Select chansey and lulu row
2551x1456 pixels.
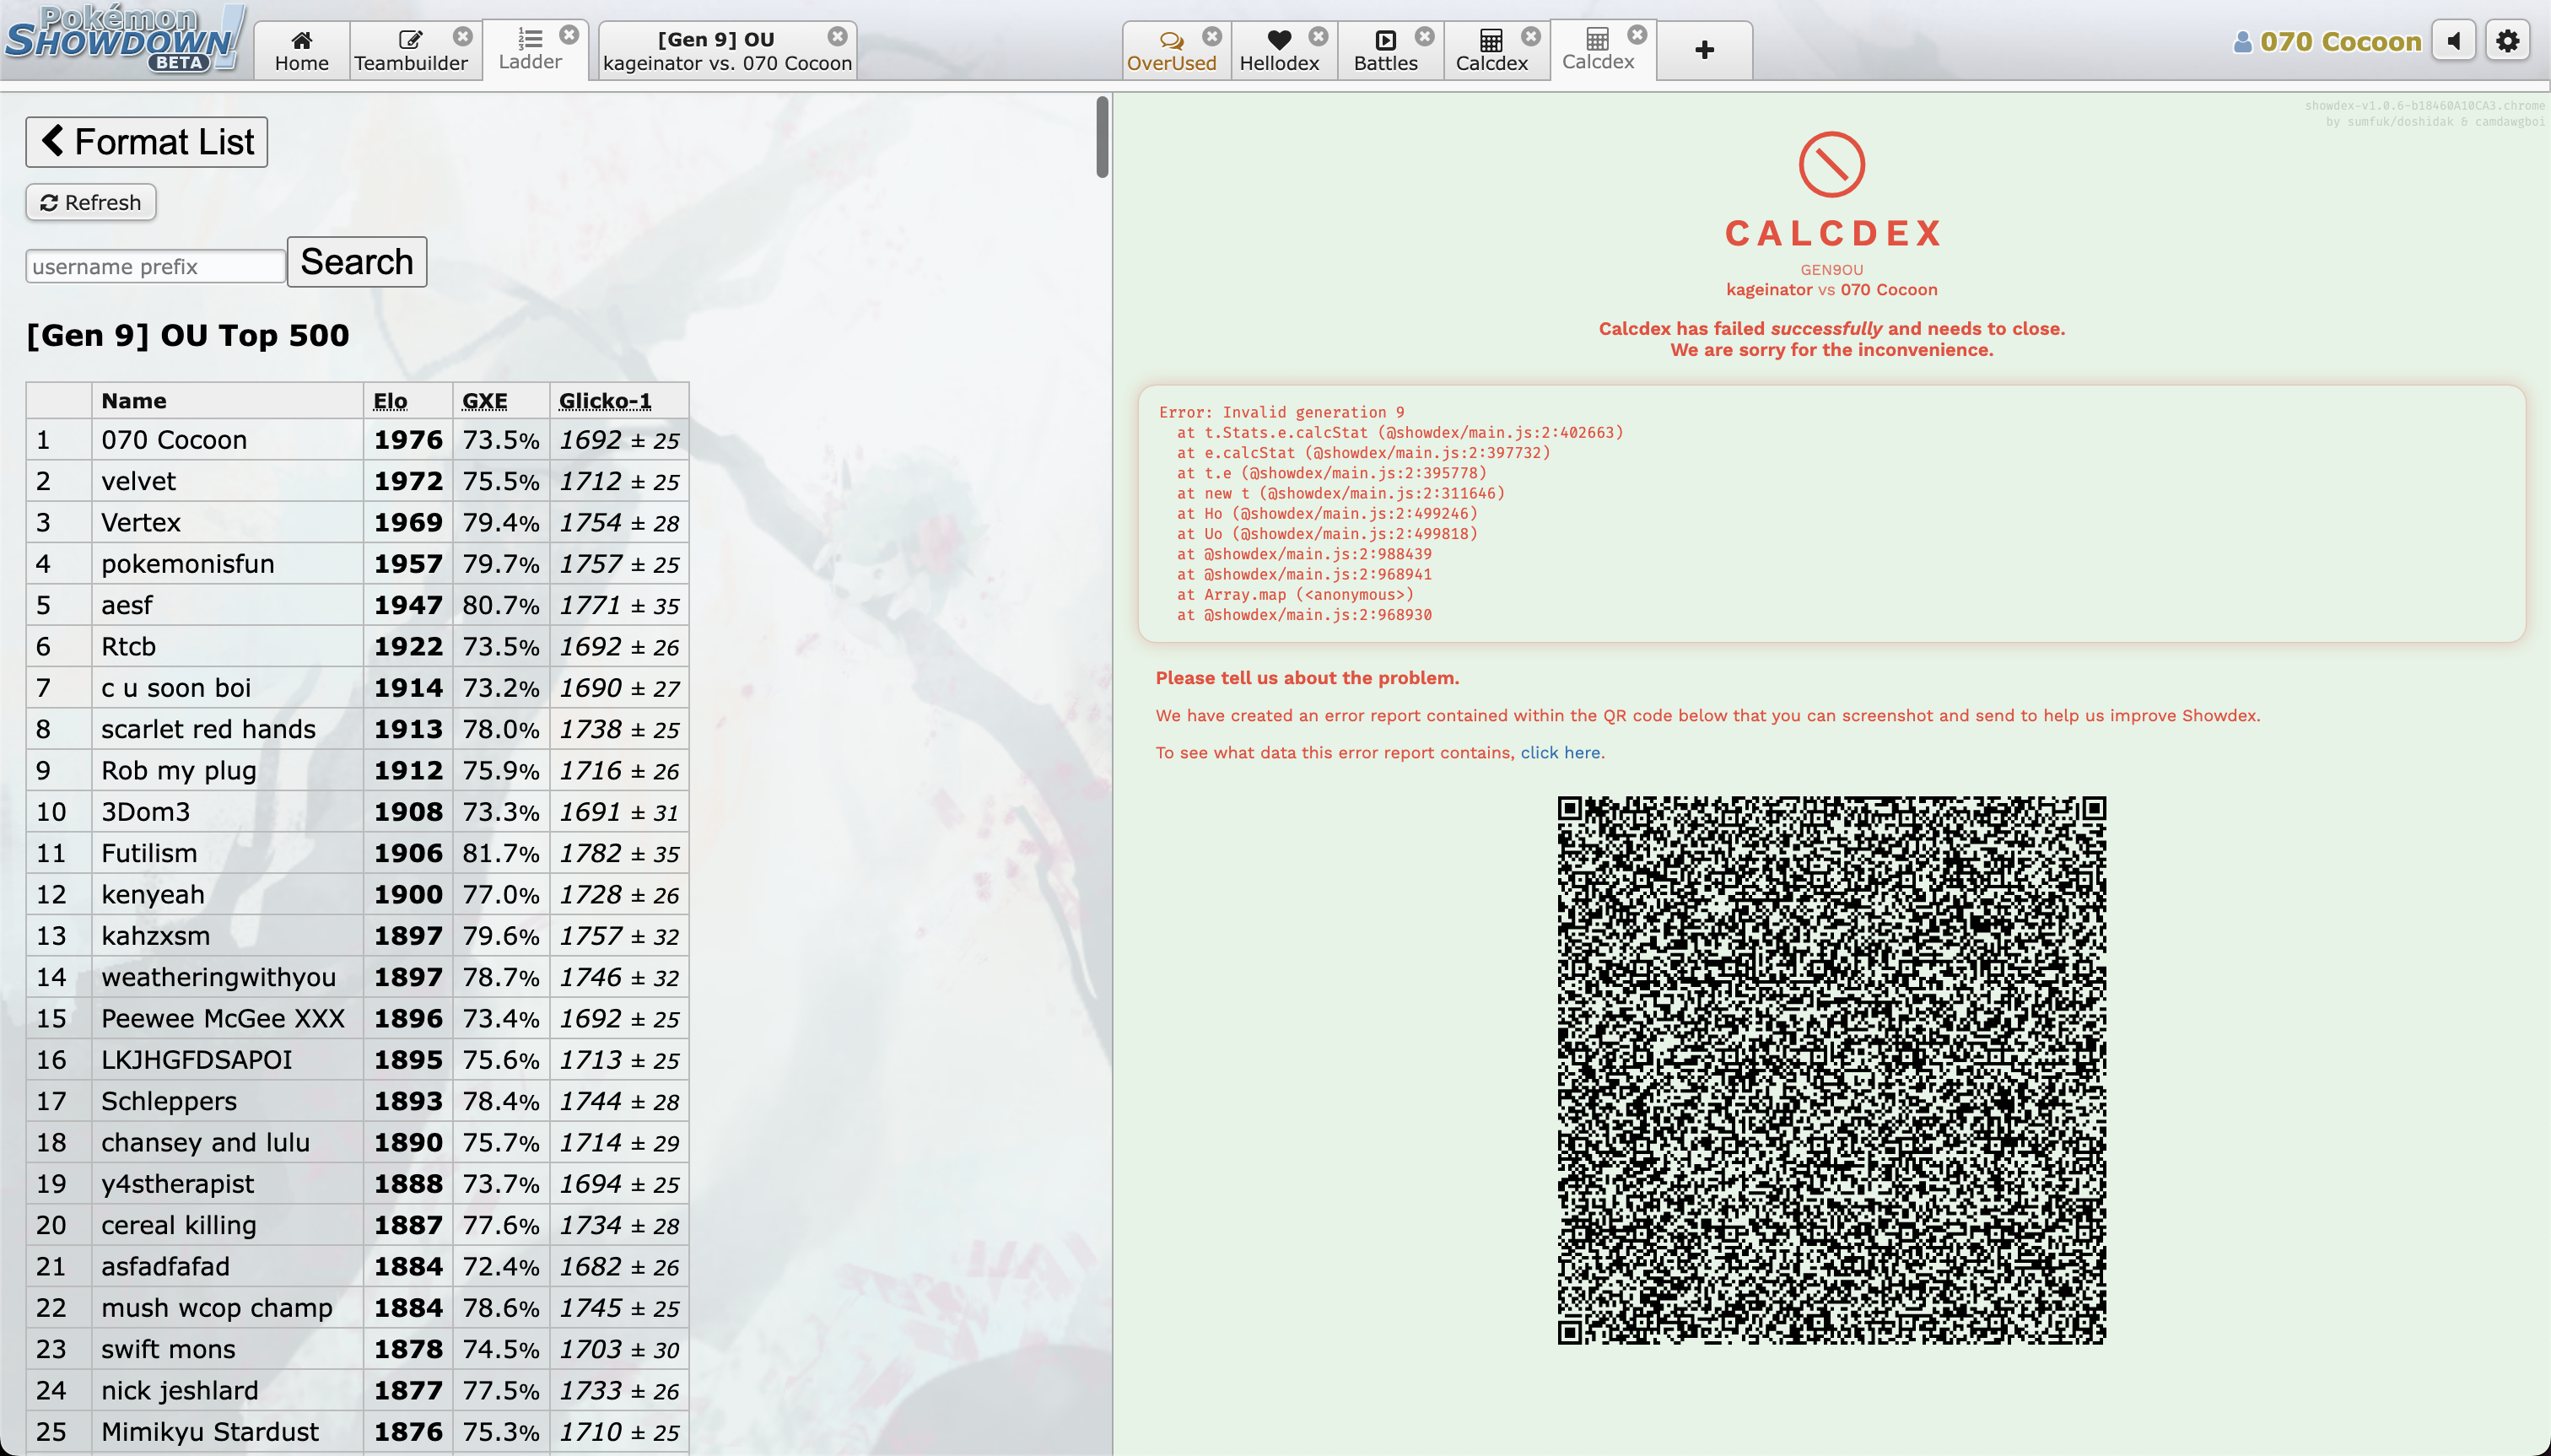pos(357,1142)
